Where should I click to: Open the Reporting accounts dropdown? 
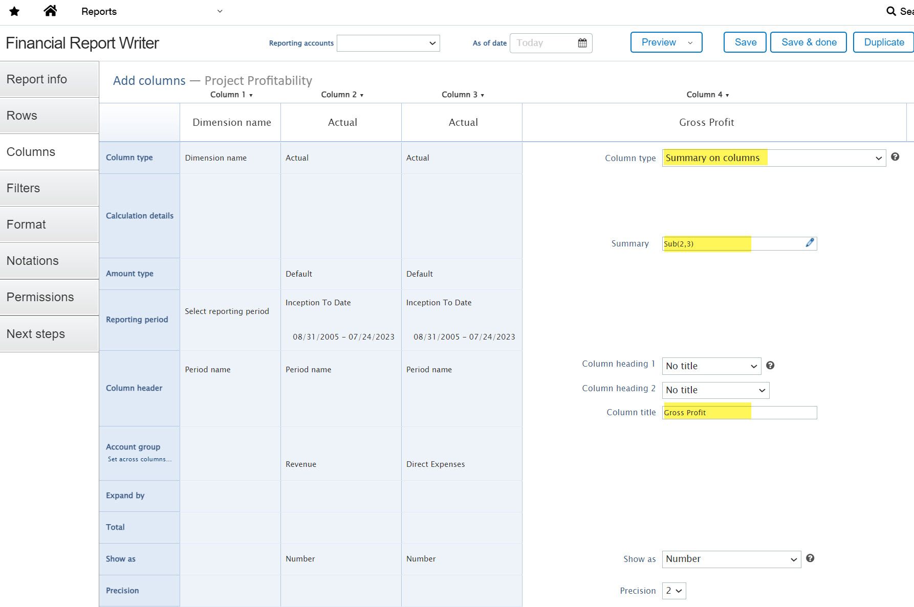coord(388,43)
